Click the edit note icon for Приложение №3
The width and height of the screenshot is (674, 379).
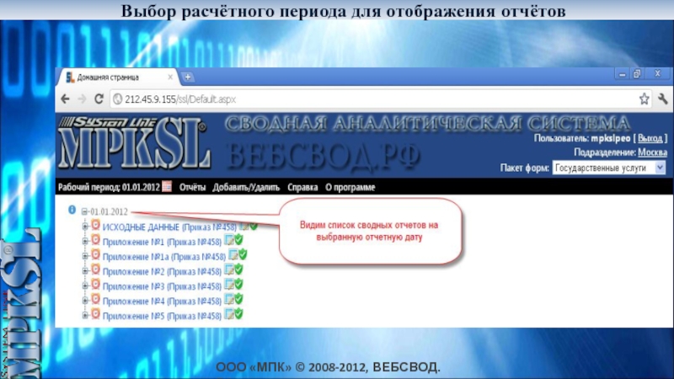229,285
